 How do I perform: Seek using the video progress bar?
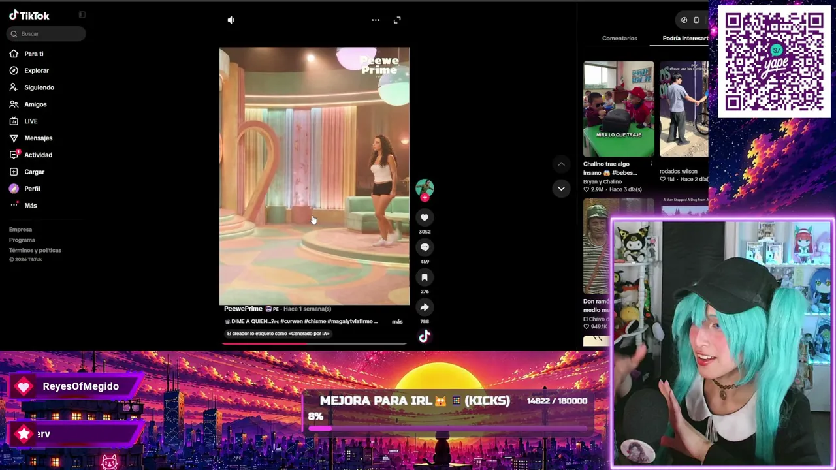point(314,343)
